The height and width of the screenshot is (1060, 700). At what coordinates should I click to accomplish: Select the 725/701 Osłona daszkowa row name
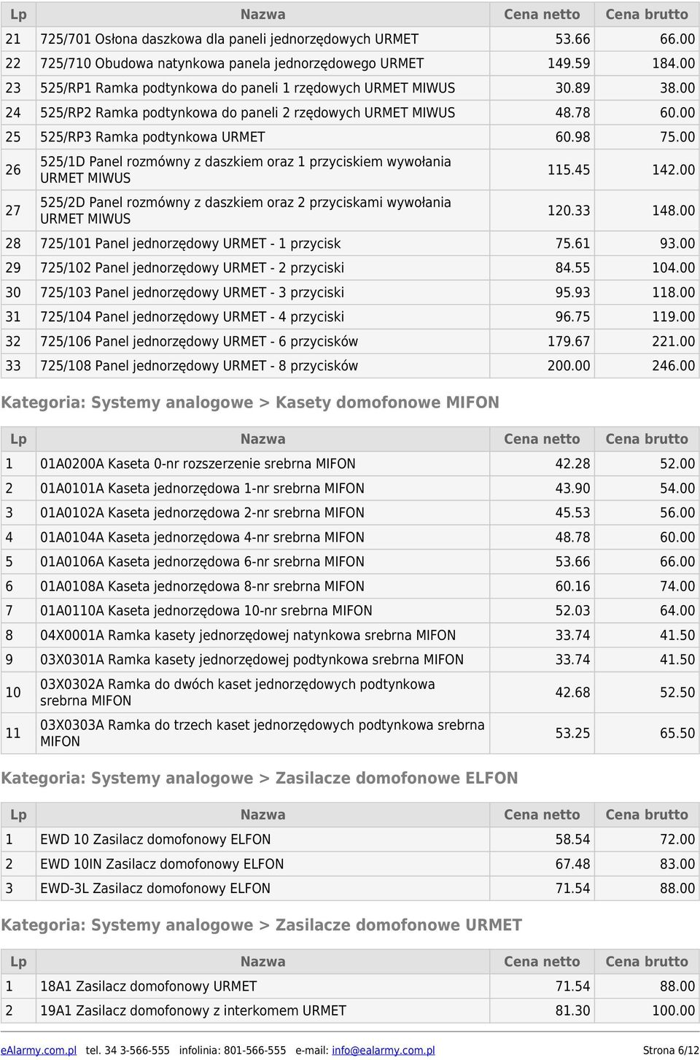pyautogui.click(x=229, y=39)
